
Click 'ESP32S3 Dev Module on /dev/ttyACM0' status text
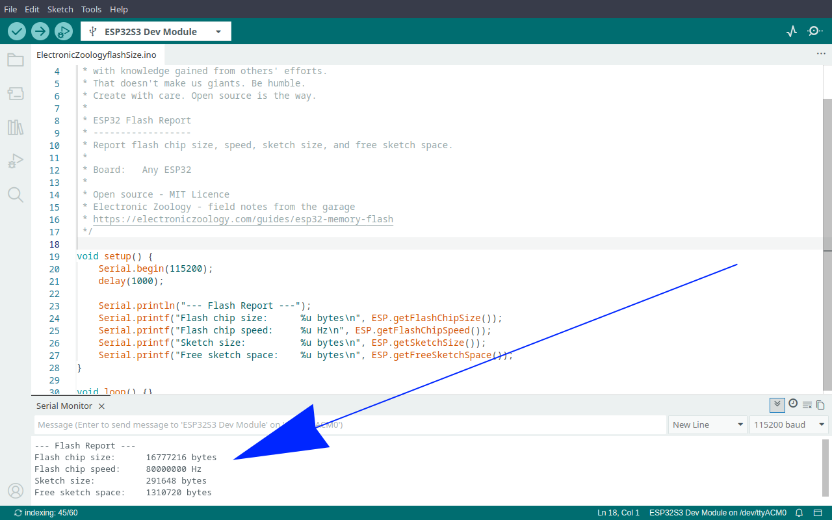click(718, 513)
